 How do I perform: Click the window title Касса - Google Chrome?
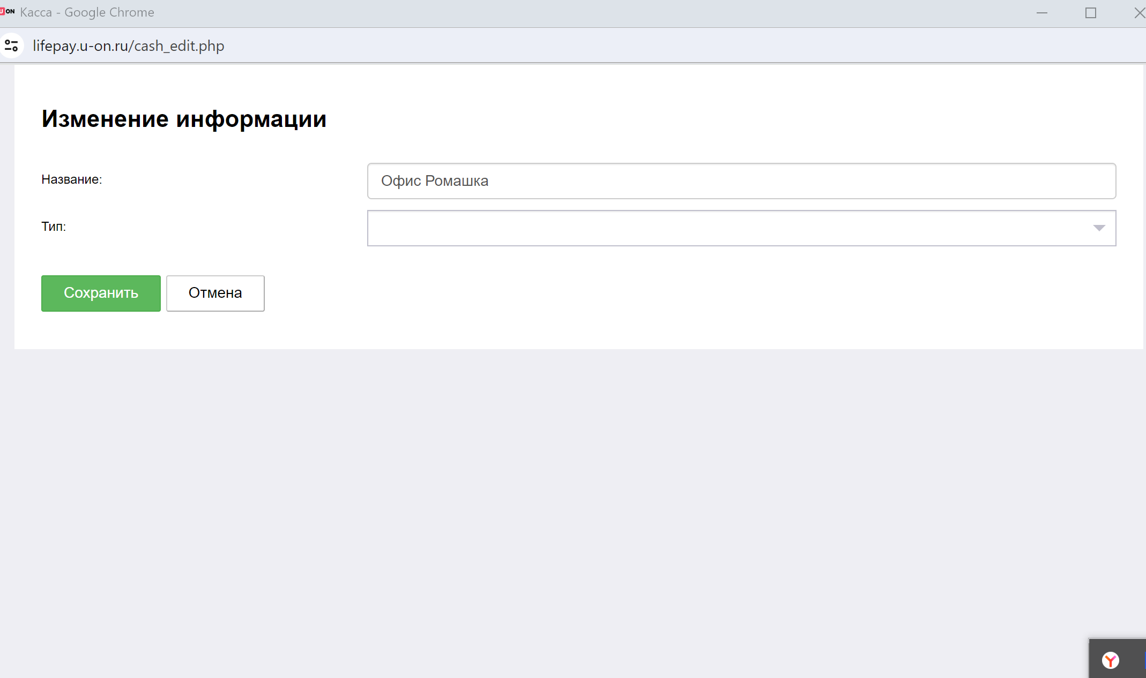pyautogui.click(x=87, y=12)
